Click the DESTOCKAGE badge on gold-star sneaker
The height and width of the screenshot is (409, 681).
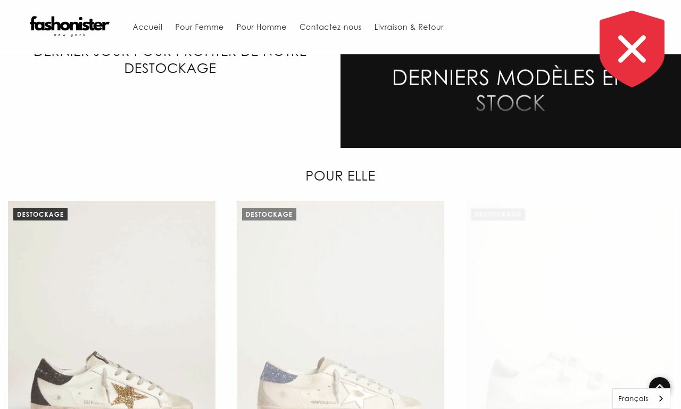pyautogui.click(x=40, y=214)
